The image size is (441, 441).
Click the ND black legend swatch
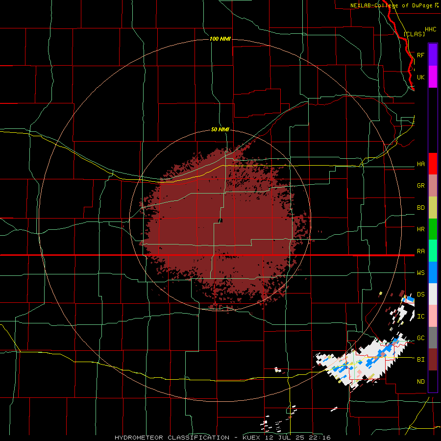[x=433, y=381]
